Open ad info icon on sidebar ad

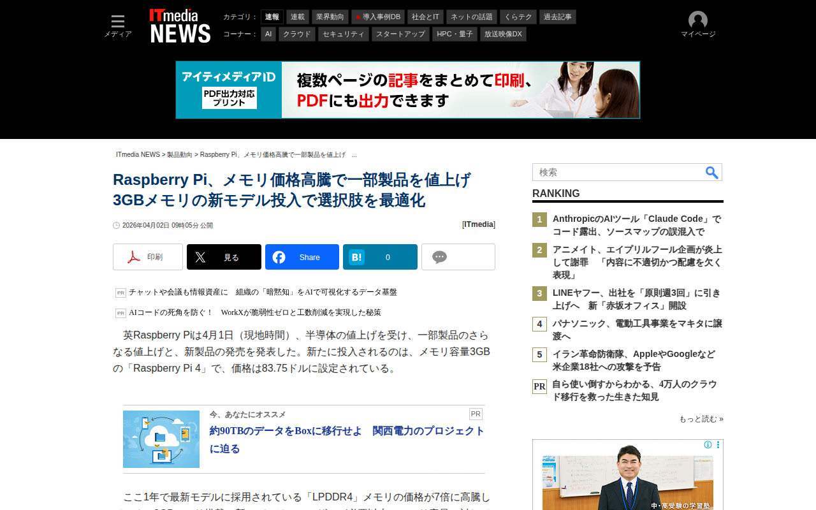708,445
